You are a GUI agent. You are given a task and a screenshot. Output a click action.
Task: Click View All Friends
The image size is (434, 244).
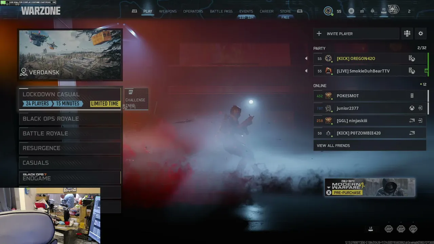tap(370, 146)
